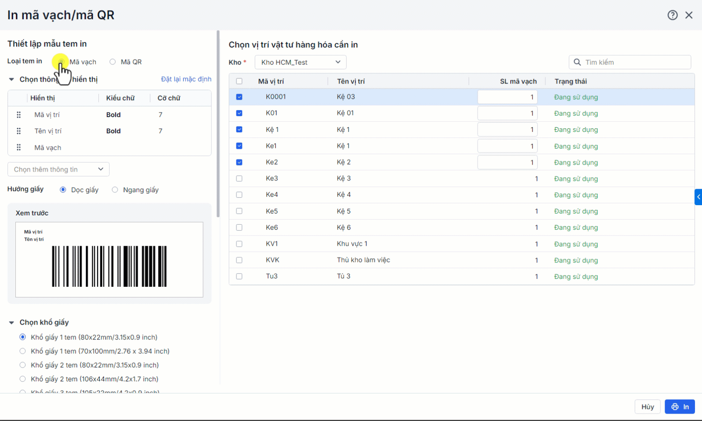Screen dimensions: 702x421
Task: Select the Mã QR label type
Action: (x=113, y=62)
